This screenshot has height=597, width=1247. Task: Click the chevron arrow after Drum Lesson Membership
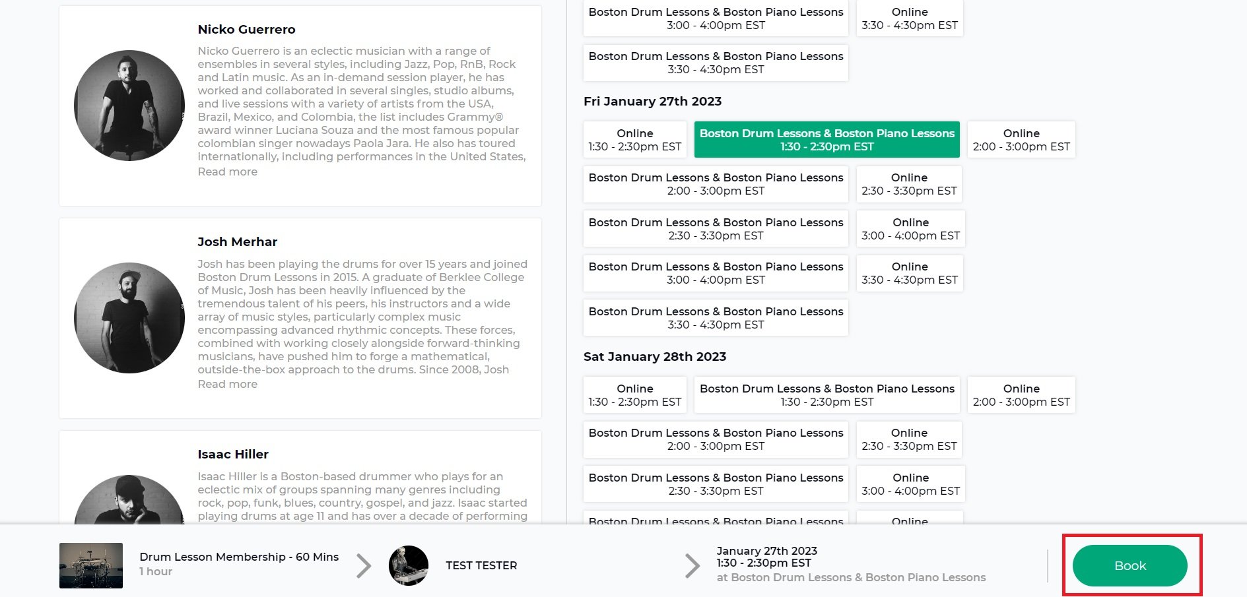coord(364,565)
